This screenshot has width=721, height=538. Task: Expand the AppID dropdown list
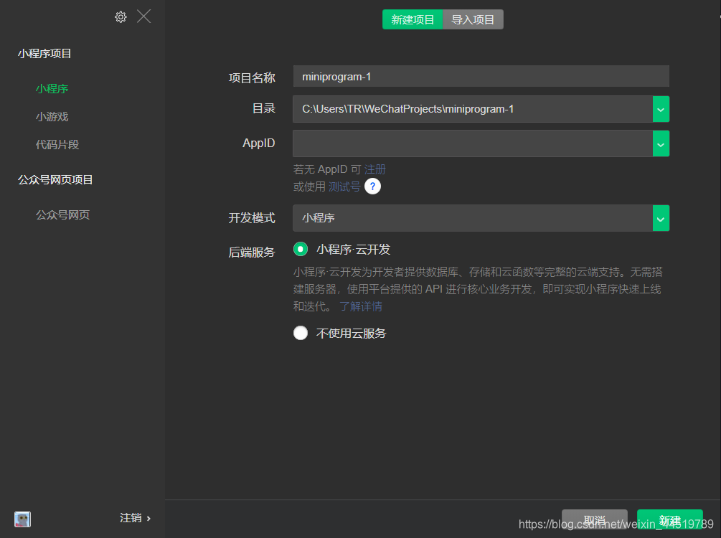pos(660,143)
